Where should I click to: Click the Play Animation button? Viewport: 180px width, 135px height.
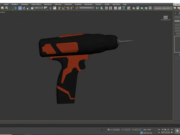(165, 129)
